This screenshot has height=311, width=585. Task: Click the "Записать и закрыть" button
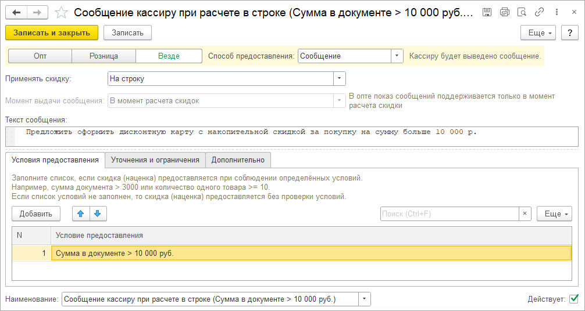(52, 32)
